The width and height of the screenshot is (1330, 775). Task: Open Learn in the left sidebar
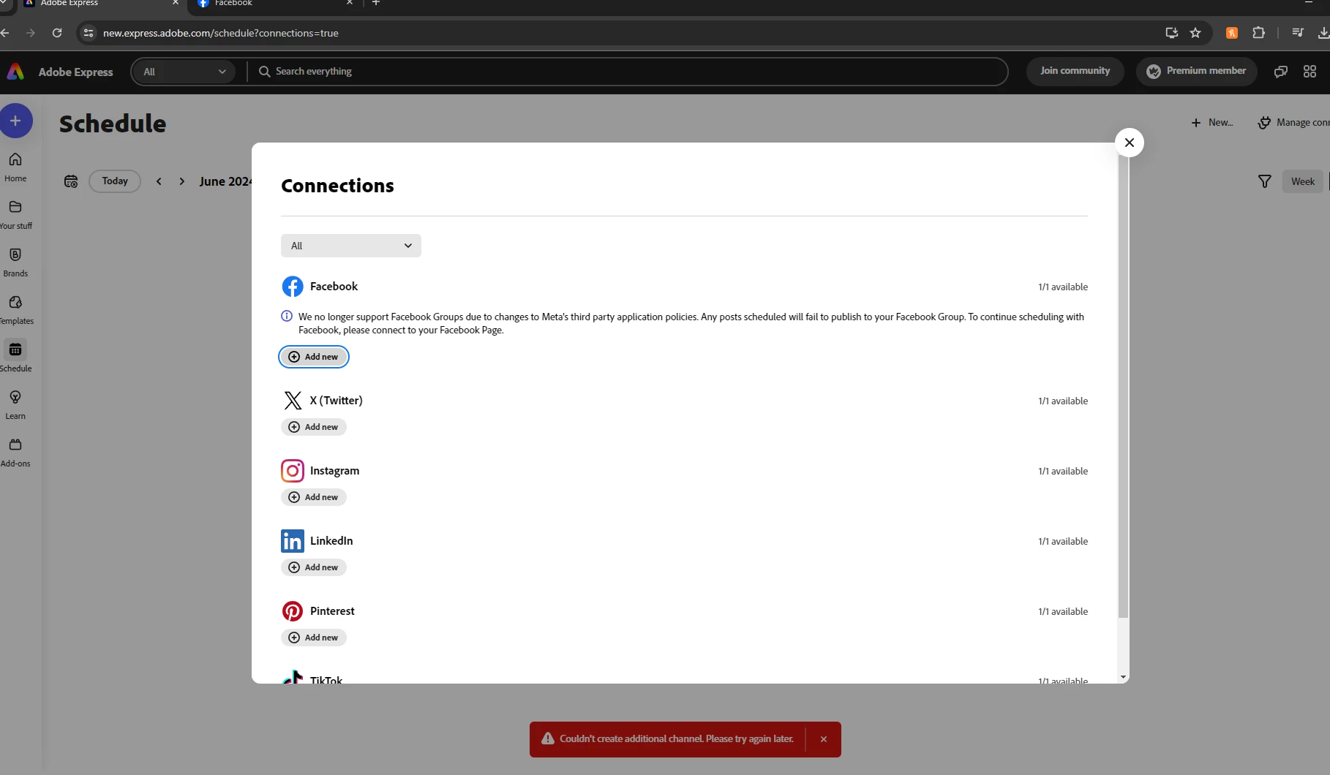15,405
